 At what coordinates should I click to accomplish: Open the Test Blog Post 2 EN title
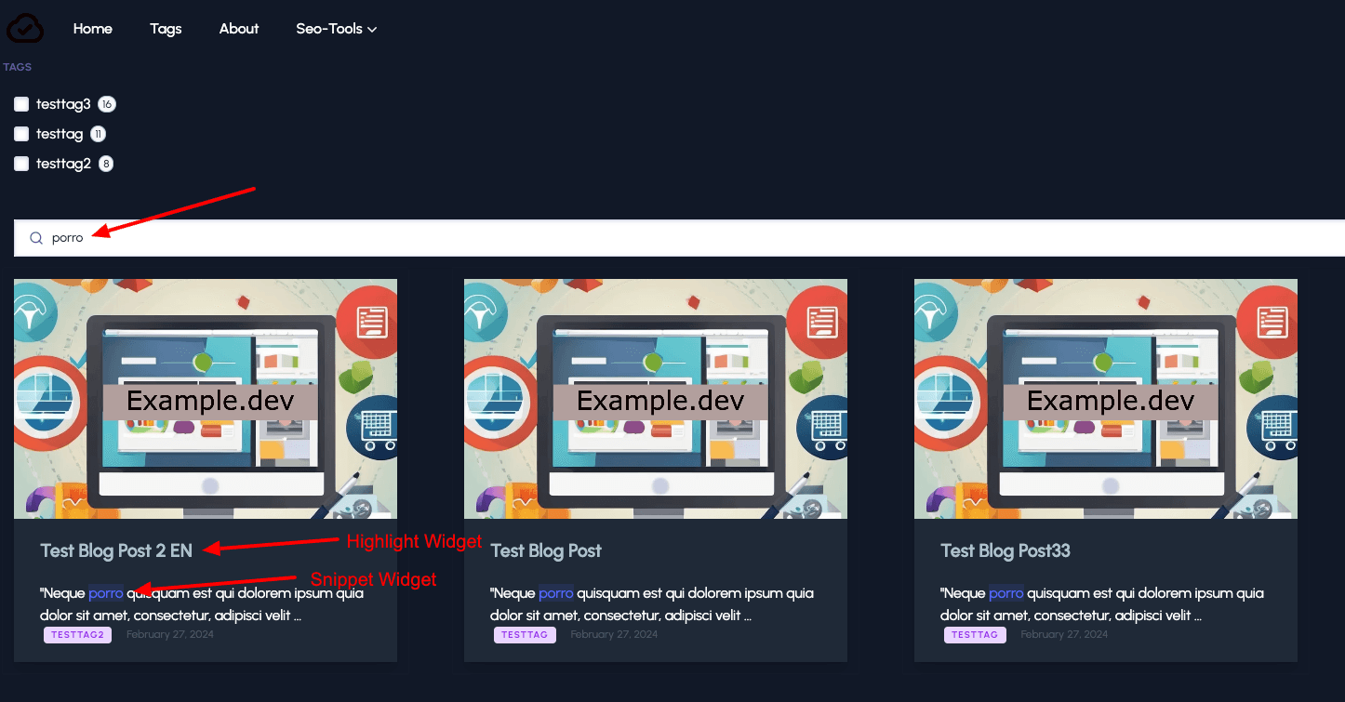(116, 550)
